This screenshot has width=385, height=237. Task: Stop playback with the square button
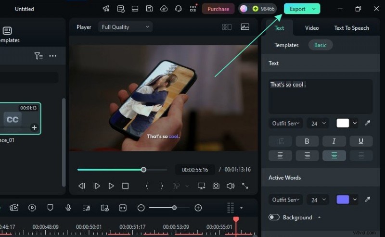point(126,186)
